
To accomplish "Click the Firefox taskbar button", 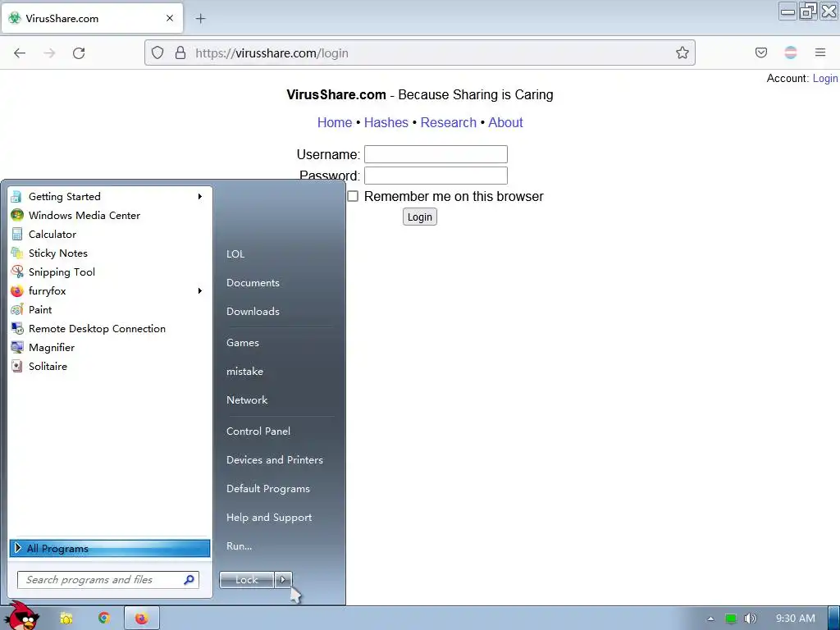I will pos(141,619).
